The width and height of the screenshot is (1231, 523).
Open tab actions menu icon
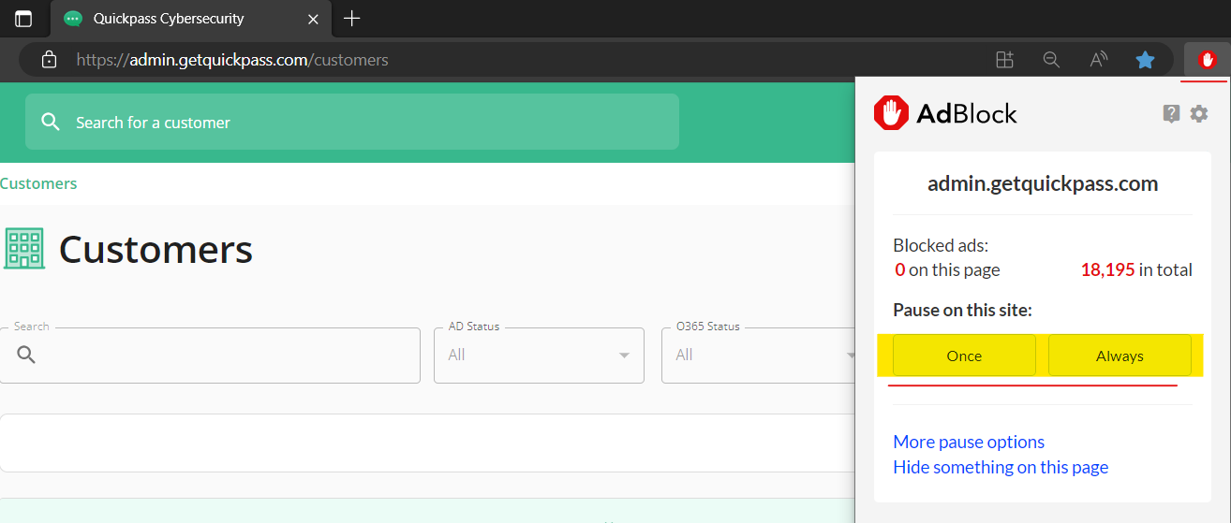tap(23, 19)
